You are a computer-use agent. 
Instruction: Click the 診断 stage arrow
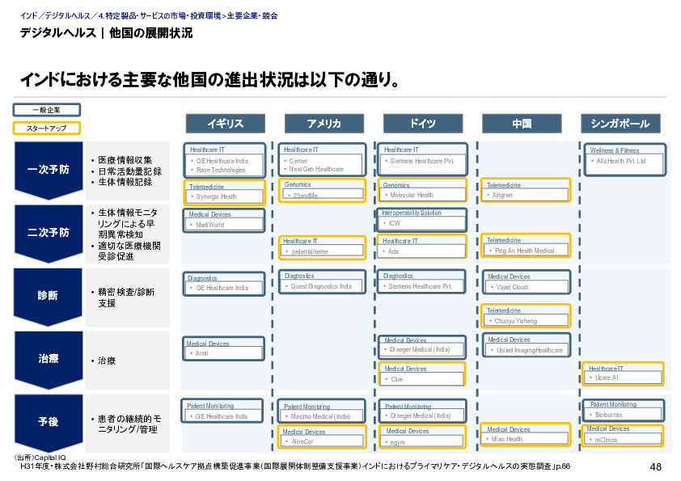[x=49, y=296]
